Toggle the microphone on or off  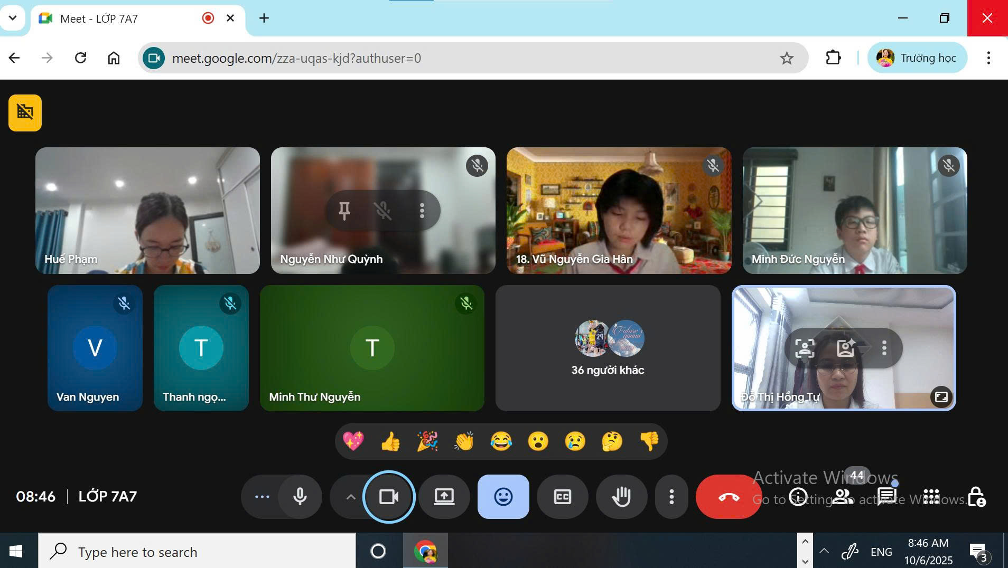tap(300, 497)
